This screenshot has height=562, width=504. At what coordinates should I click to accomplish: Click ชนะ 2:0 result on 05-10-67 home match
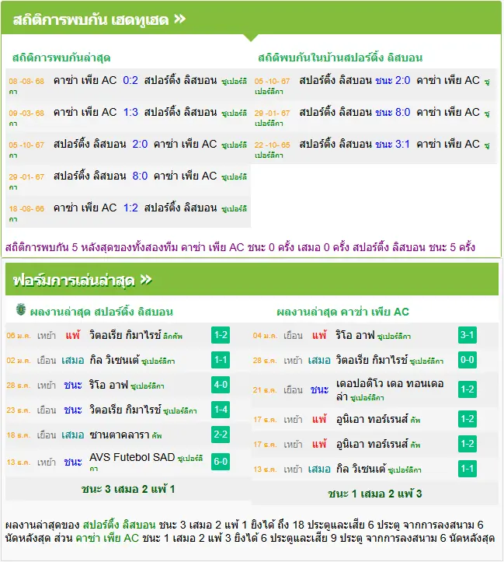392,80
